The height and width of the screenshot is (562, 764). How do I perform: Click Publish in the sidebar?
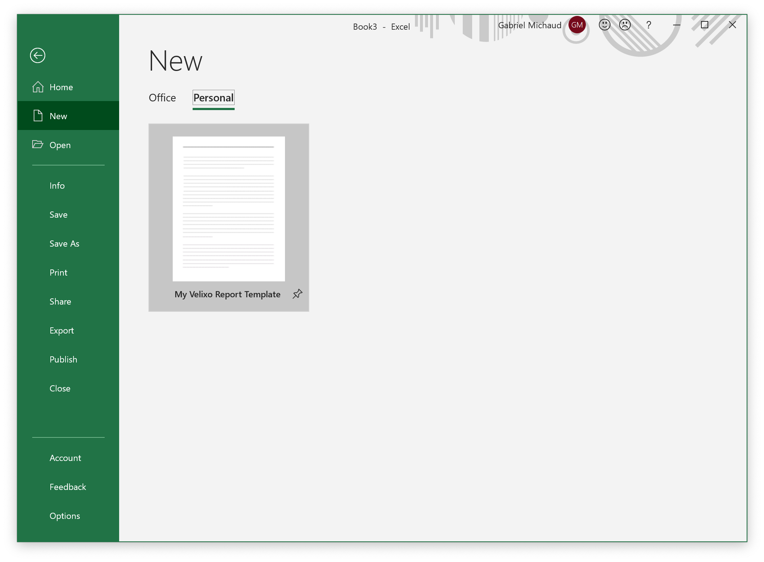(68, 359)
